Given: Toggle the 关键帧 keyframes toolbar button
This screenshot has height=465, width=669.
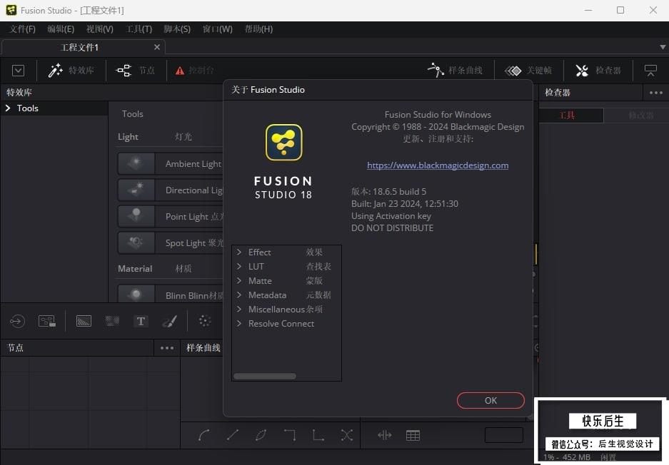Looking at the screenshot, I should click(528, 71).
